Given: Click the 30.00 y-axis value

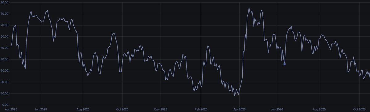Looking at the screenshot, I should (5, 71).
